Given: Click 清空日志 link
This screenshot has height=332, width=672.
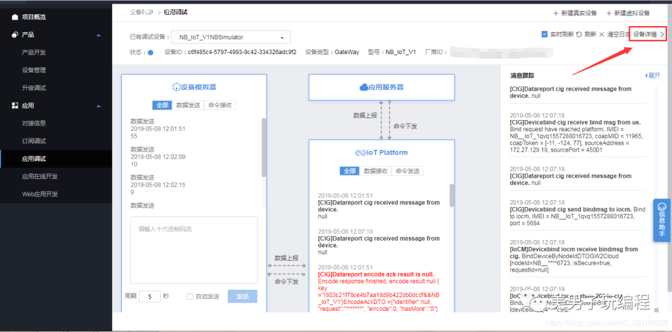Looking at the screenshot, I should 618,34.
